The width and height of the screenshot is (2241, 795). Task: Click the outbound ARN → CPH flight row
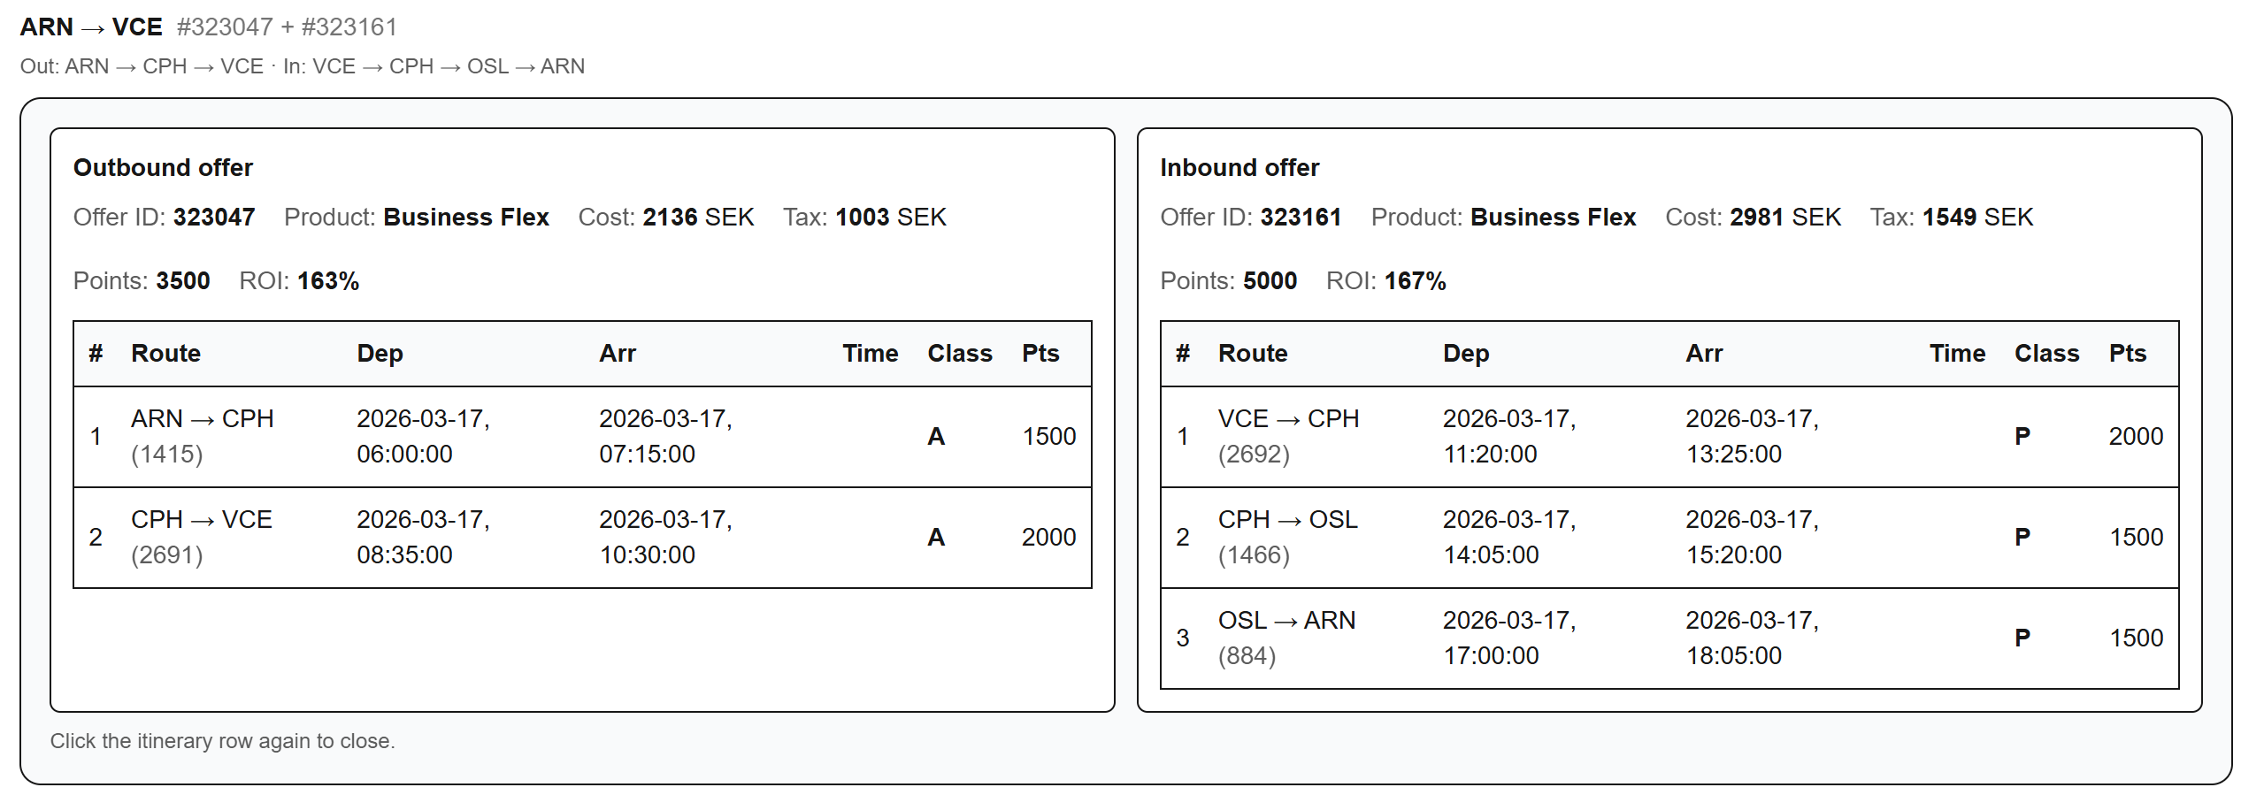[581, 437]
